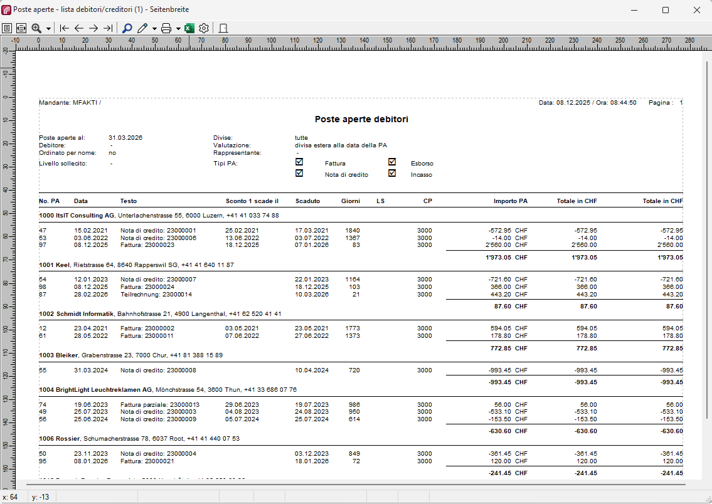Viewport: 712px width, 504px height.
Task: Go to previous page arrow
Action: click(79, 28)
